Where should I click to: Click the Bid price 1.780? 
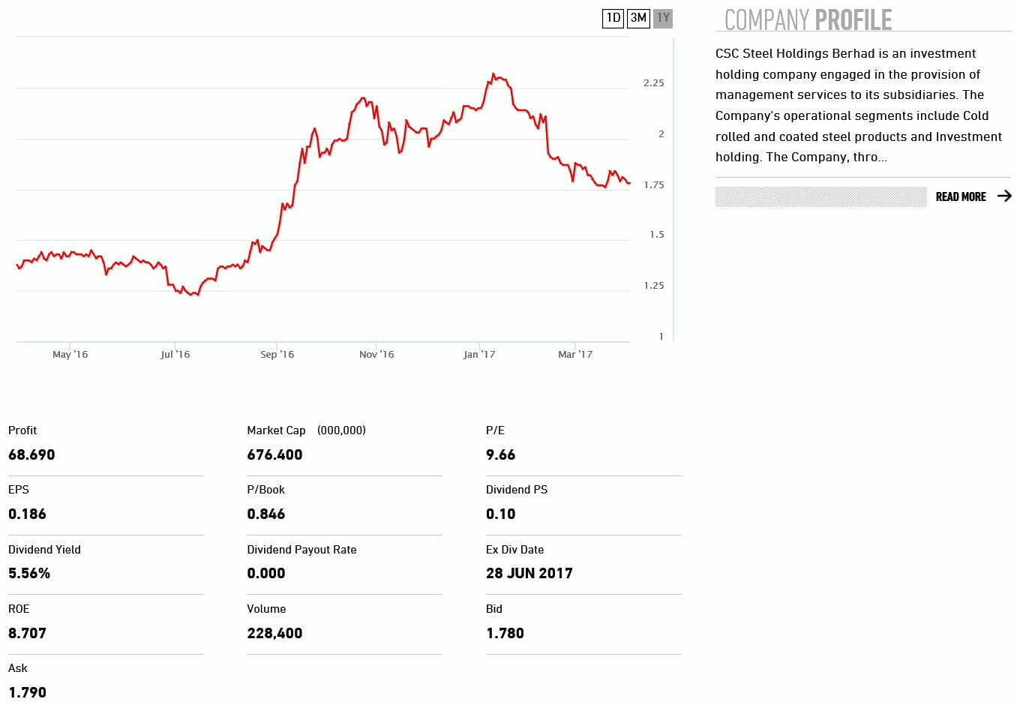[x=505, y=633]
